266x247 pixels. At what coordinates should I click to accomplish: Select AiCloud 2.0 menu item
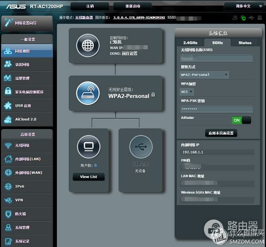coord(27,119)
